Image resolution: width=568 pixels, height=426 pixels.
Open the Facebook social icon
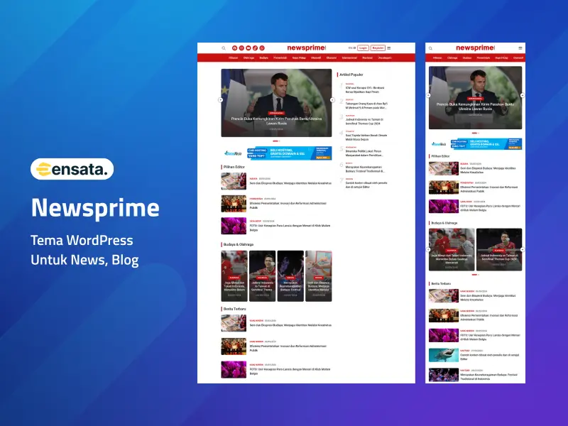click(234, 48)
